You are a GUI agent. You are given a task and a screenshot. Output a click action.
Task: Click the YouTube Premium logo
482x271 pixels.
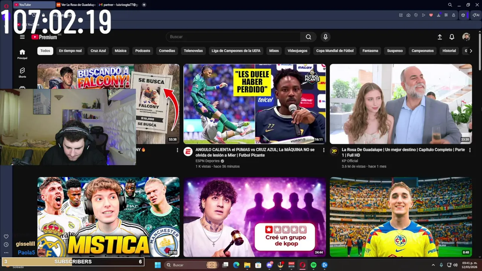44,37
